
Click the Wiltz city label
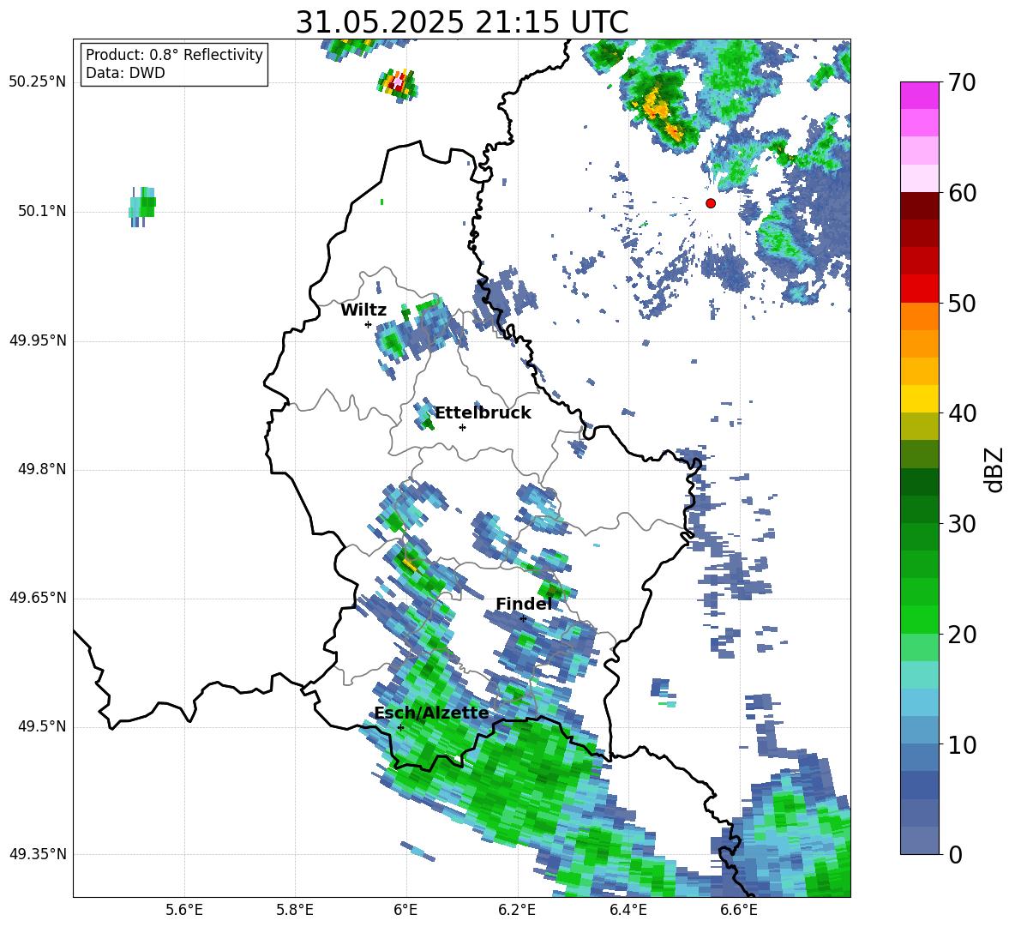tap(363, 310)
